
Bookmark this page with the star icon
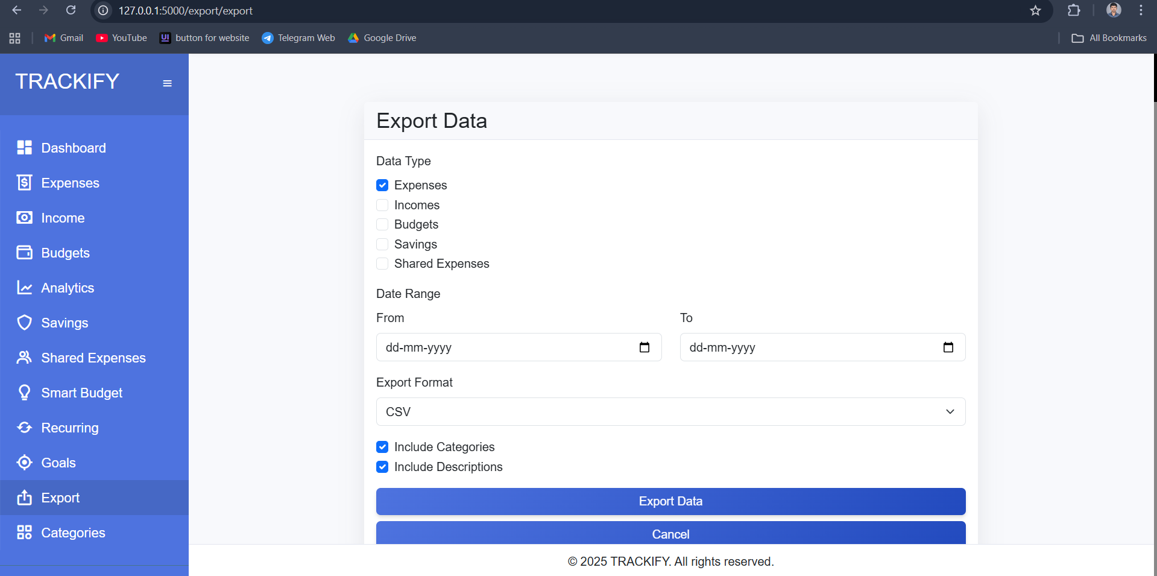1036,11
